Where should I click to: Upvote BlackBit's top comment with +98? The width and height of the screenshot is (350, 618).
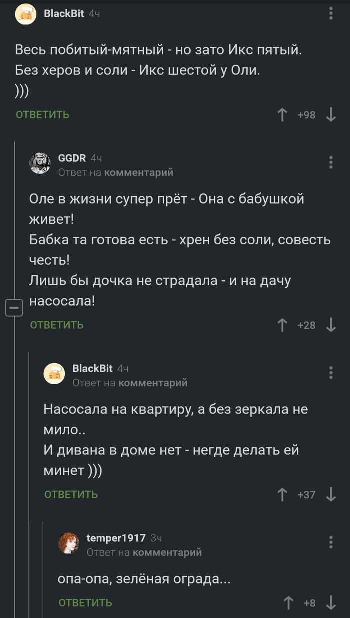(x=282, y=115)
